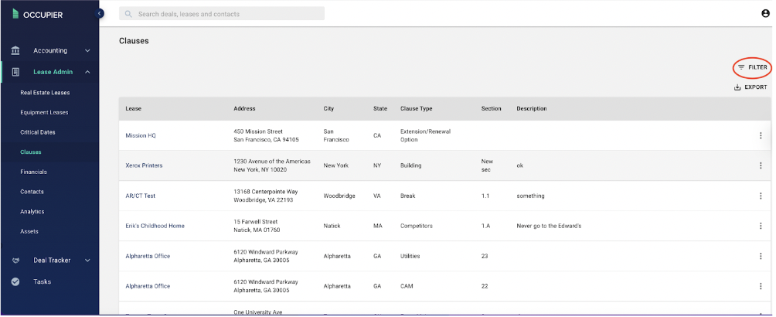
Task: Open the Erik's Childhood Home lease link
Action: (x=155, y=226)
